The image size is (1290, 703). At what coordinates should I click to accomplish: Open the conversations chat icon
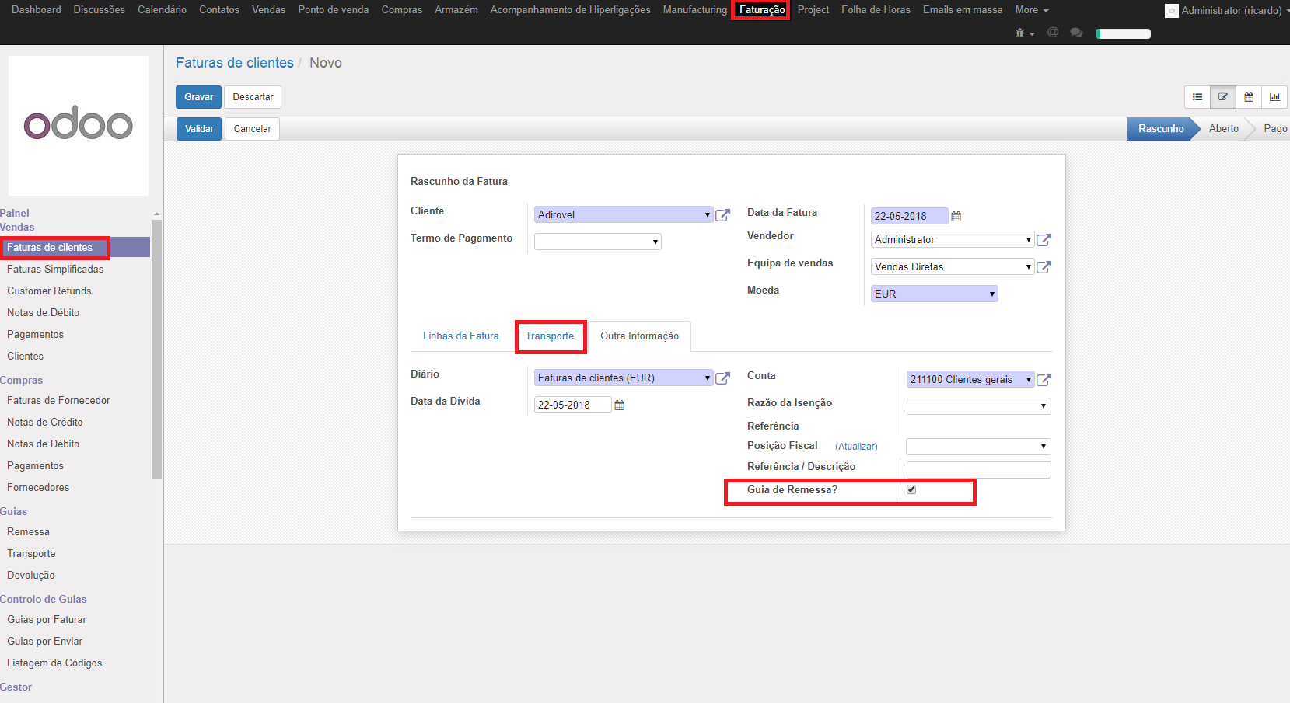coord(1076,33)
